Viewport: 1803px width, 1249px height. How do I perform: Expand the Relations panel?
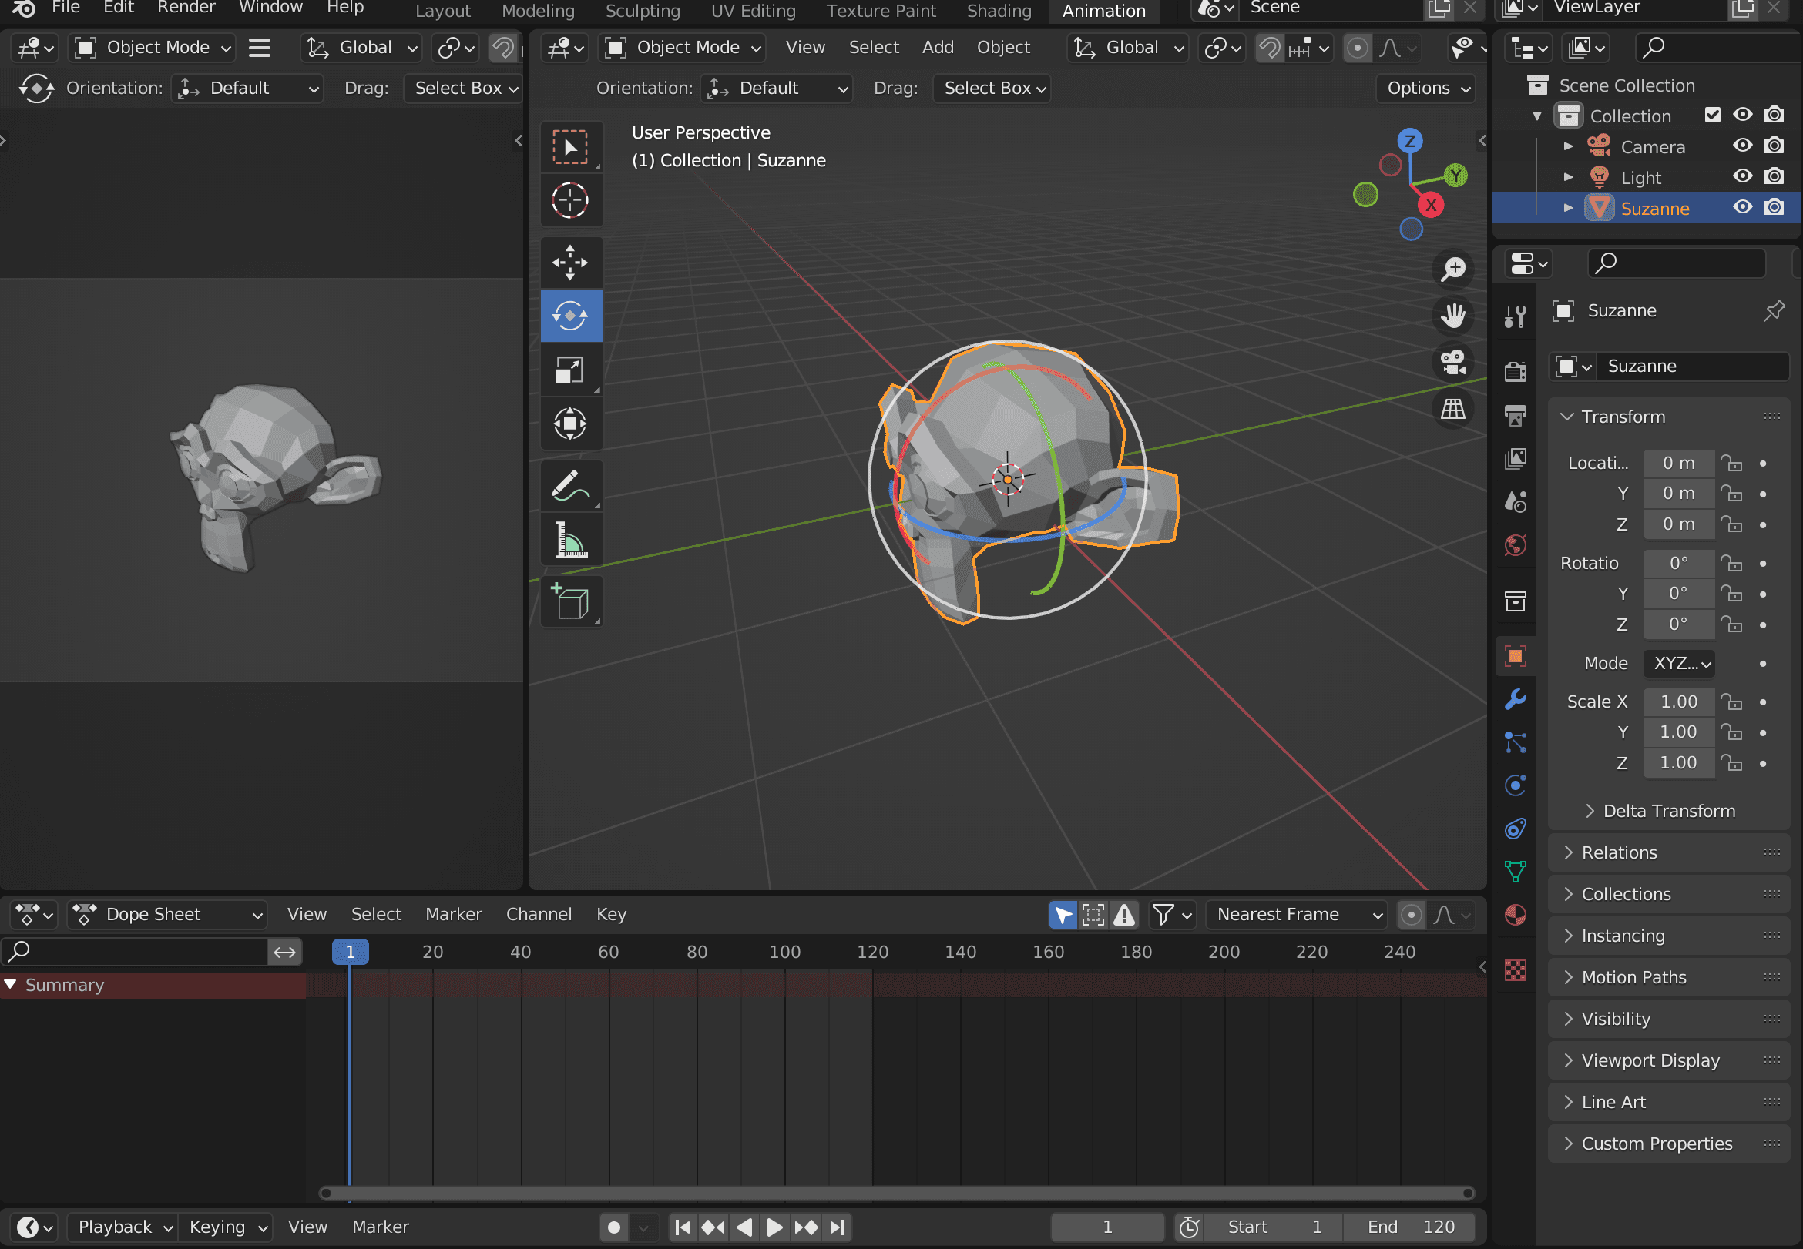point(1669,852)
